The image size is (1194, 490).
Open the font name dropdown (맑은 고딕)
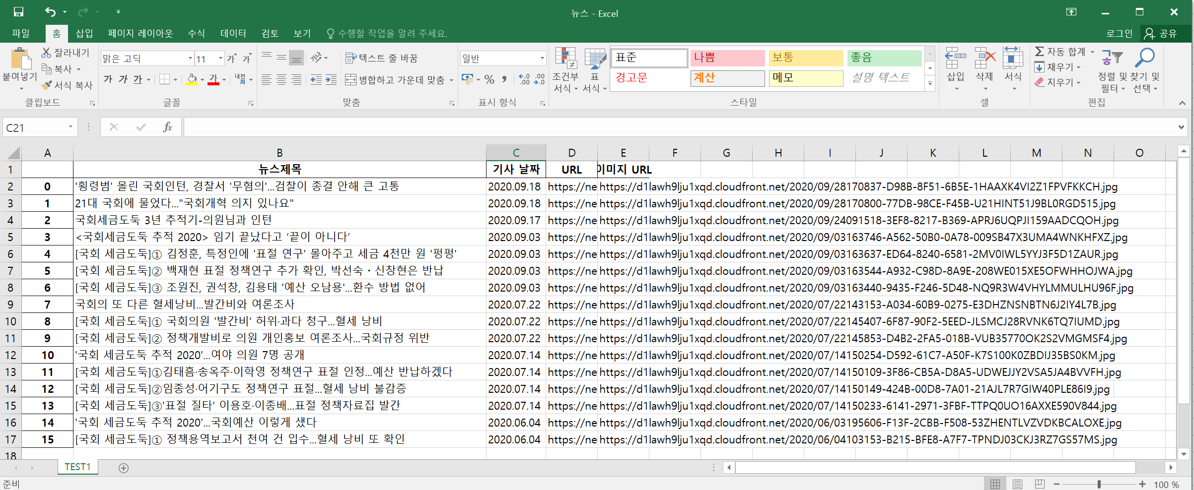coord(190,59)
